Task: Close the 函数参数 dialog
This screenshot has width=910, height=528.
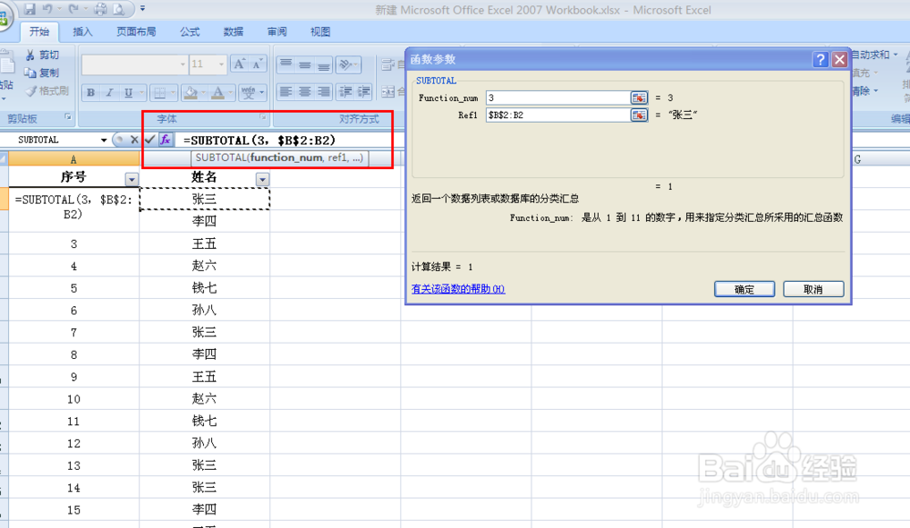Action: (x=839, y=59)
